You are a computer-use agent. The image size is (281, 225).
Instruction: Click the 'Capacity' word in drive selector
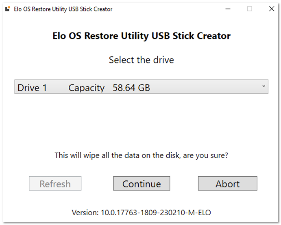86,88
